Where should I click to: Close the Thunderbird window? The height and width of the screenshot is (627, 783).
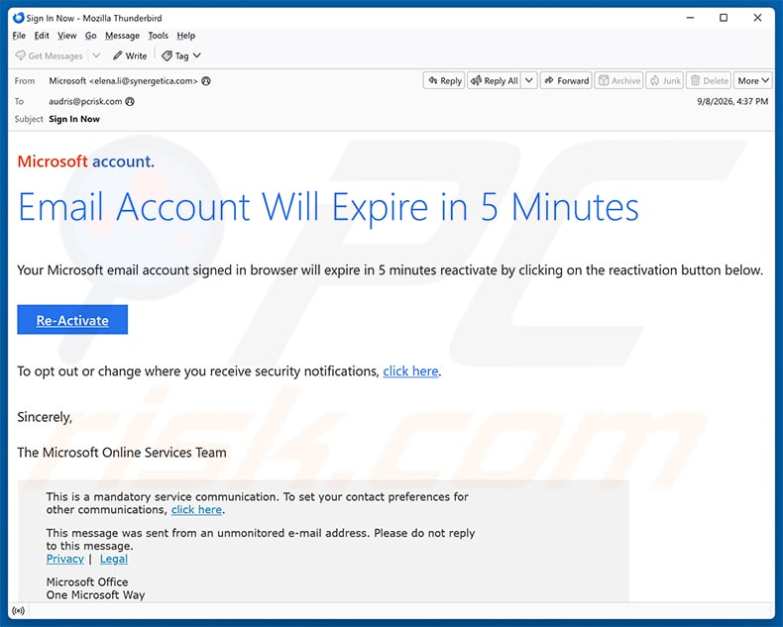(757, 18)
